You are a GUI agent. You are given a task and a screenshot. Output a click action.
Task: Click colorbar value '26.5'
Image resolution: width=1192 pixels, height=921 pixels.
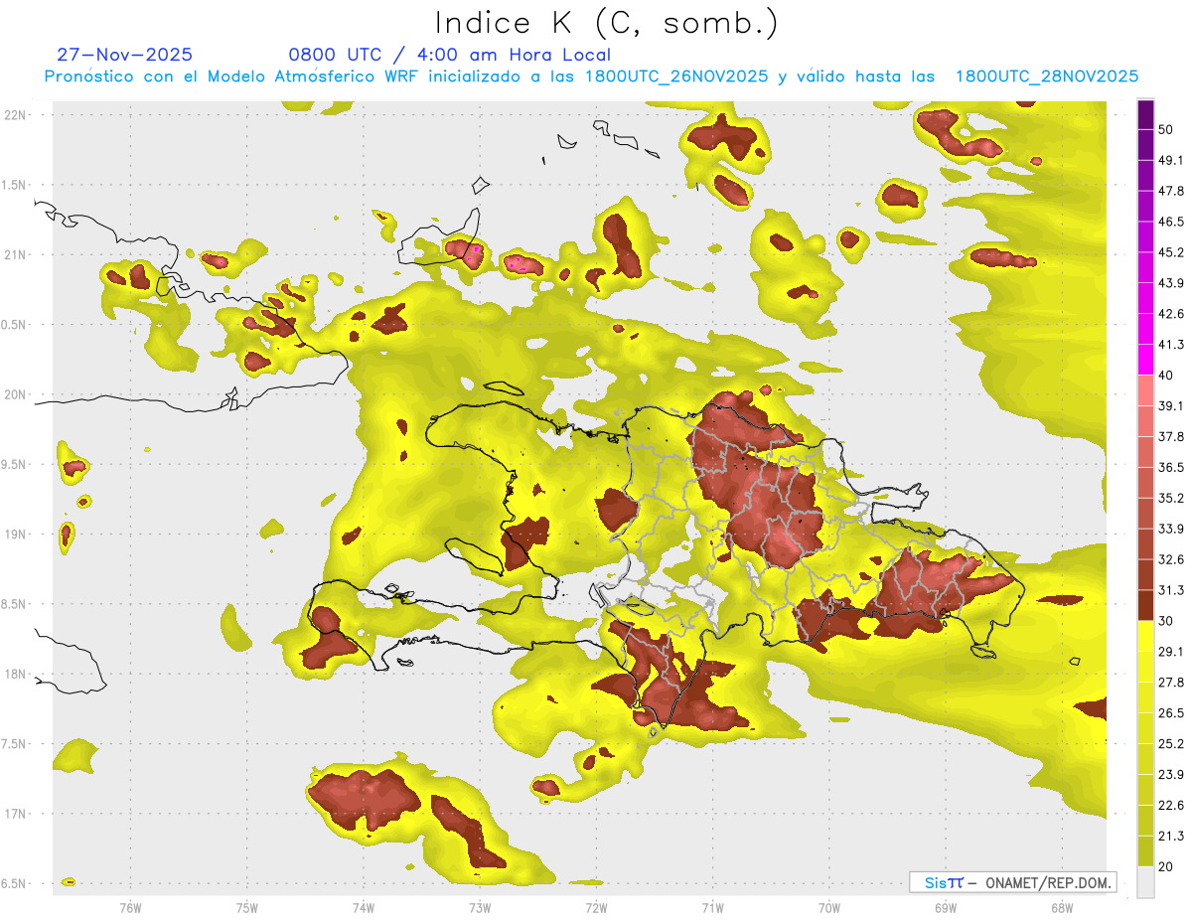pos(1171,713)
